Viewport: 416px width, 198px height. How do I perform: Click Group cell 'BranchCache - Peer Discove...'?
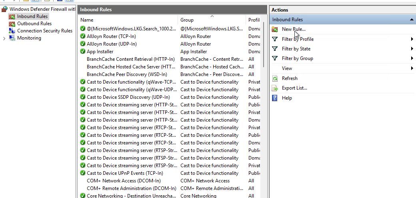coord(212,74)
